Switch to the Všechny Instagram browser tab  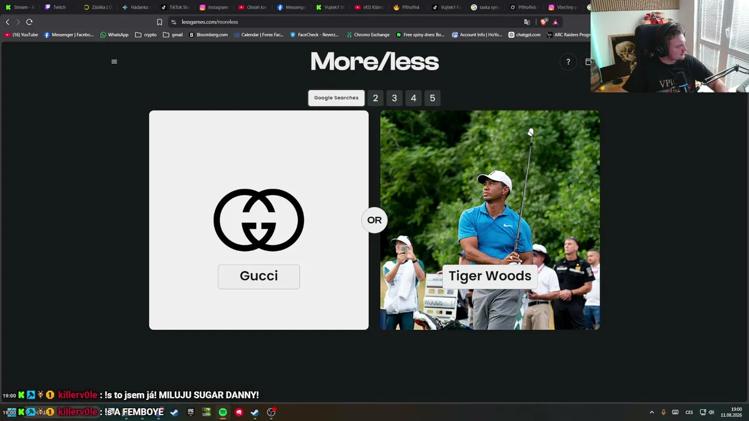[x=564, y=8]
